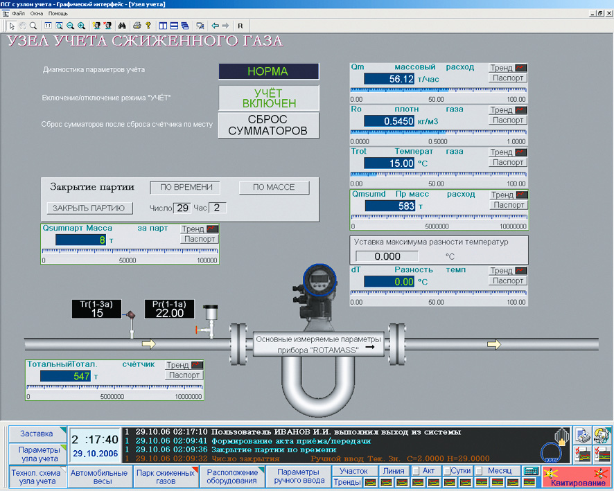The width and height of the screenshot is (614, 491).
Task: Click the Квитирование acknowledge button
Action: [x=577, y=477]
